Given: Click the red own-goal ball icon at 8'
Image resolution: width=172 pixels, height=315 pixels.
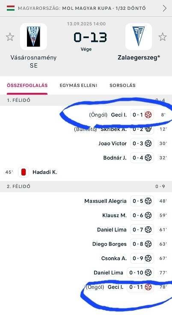Looking at the screenshot, I should pyautogui.click(x=148, y=115).
